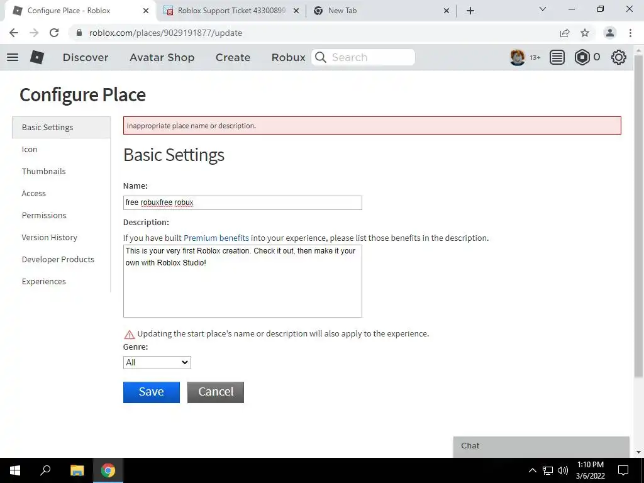This screenshot has height=483, width=644.
Task: Select Access in sidebar
Action: point(34,194)
